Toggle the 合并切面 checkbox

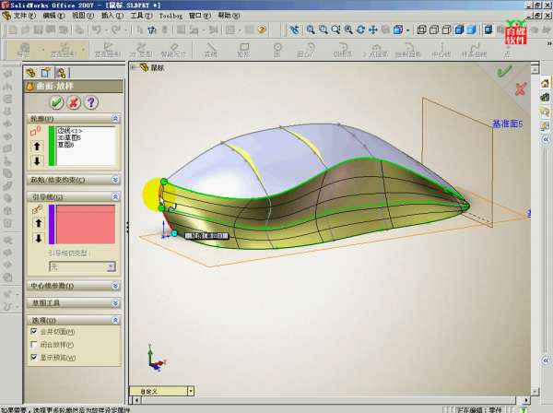(35, 332)
